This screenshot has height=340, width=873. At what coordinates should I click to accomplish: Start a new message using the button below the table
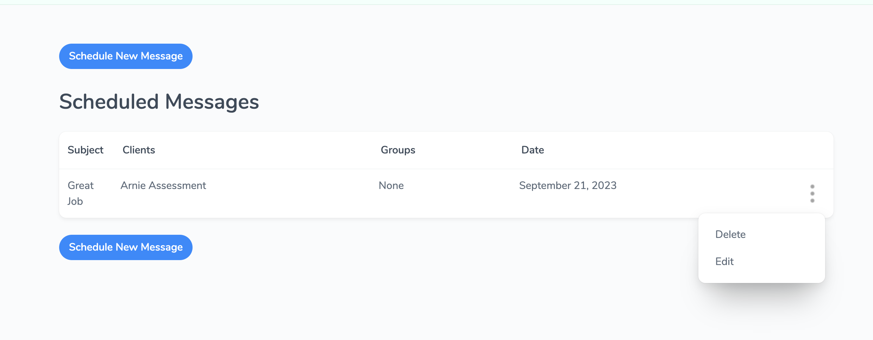tap(126, 247)
